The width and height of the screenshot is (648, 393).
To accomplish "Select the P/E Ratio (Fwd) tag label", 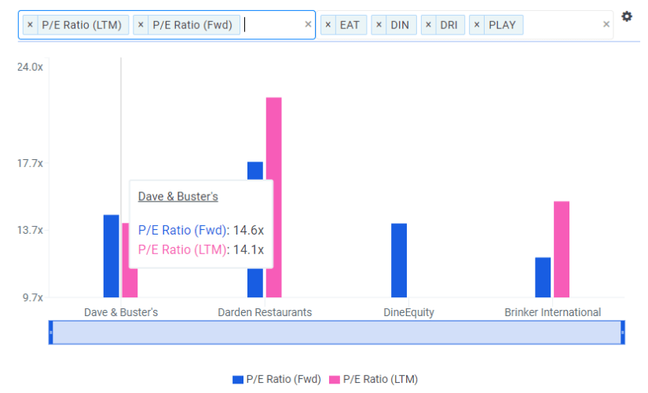I will [x=192, y=25].
